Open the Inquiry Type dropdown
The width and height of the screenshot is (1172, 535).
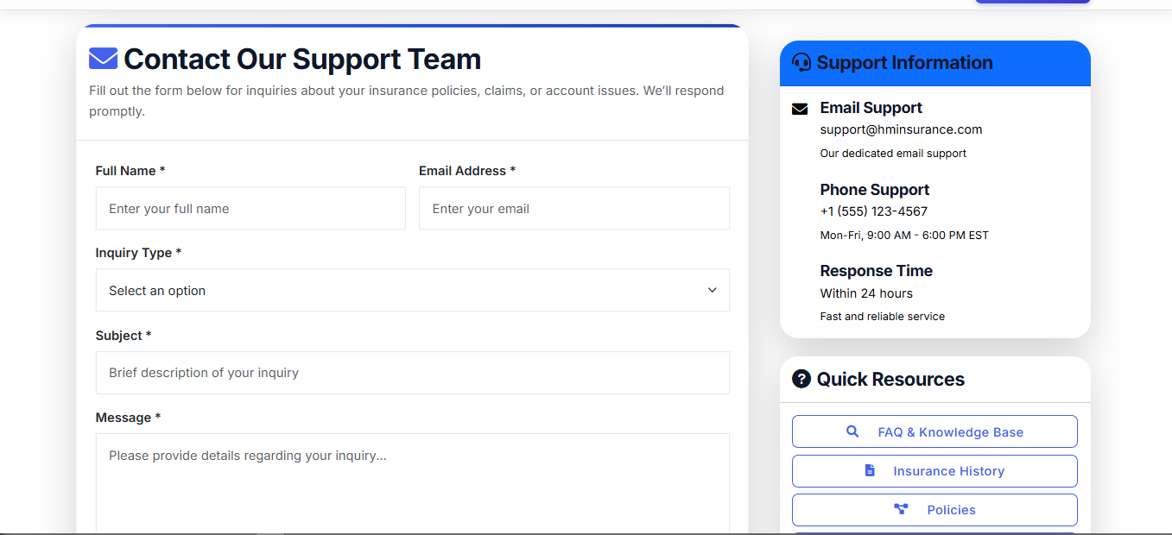tap(412, 290)
